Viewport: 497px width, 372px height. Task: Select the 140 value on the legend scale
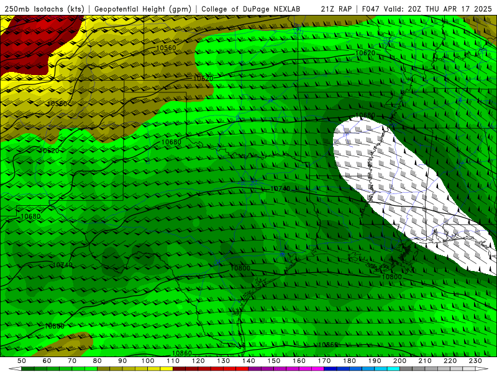248,361
